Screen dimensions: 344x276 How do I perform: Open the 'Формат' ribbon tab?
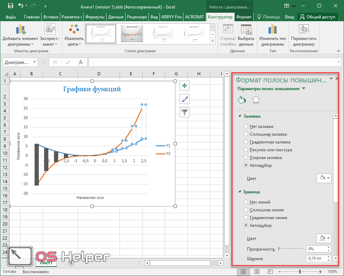click(244, 17)
